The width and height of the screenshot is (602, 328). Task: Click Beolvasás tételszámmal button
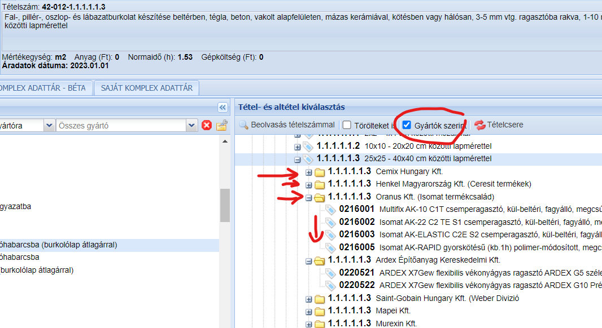pyautogui.click(x=287, y=125)
